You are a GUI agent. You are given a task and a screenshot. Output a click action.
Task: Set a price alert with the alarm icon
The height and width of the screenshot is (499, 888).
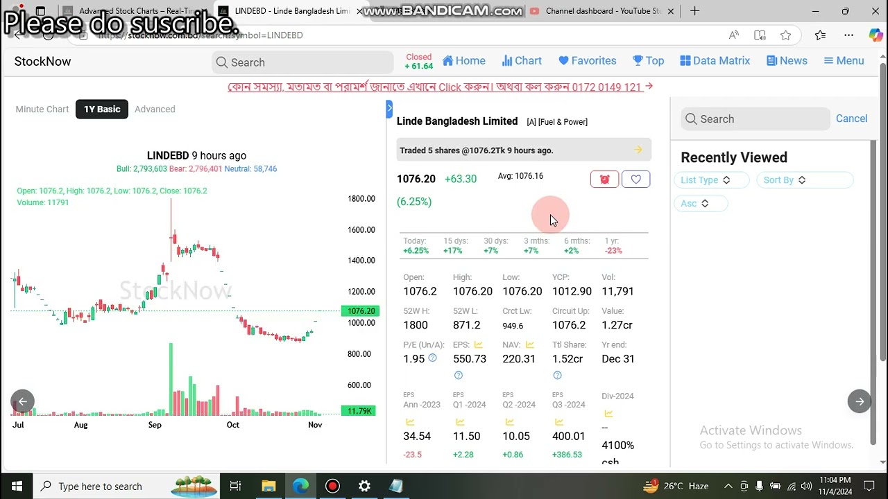click(x=604, y=180)
